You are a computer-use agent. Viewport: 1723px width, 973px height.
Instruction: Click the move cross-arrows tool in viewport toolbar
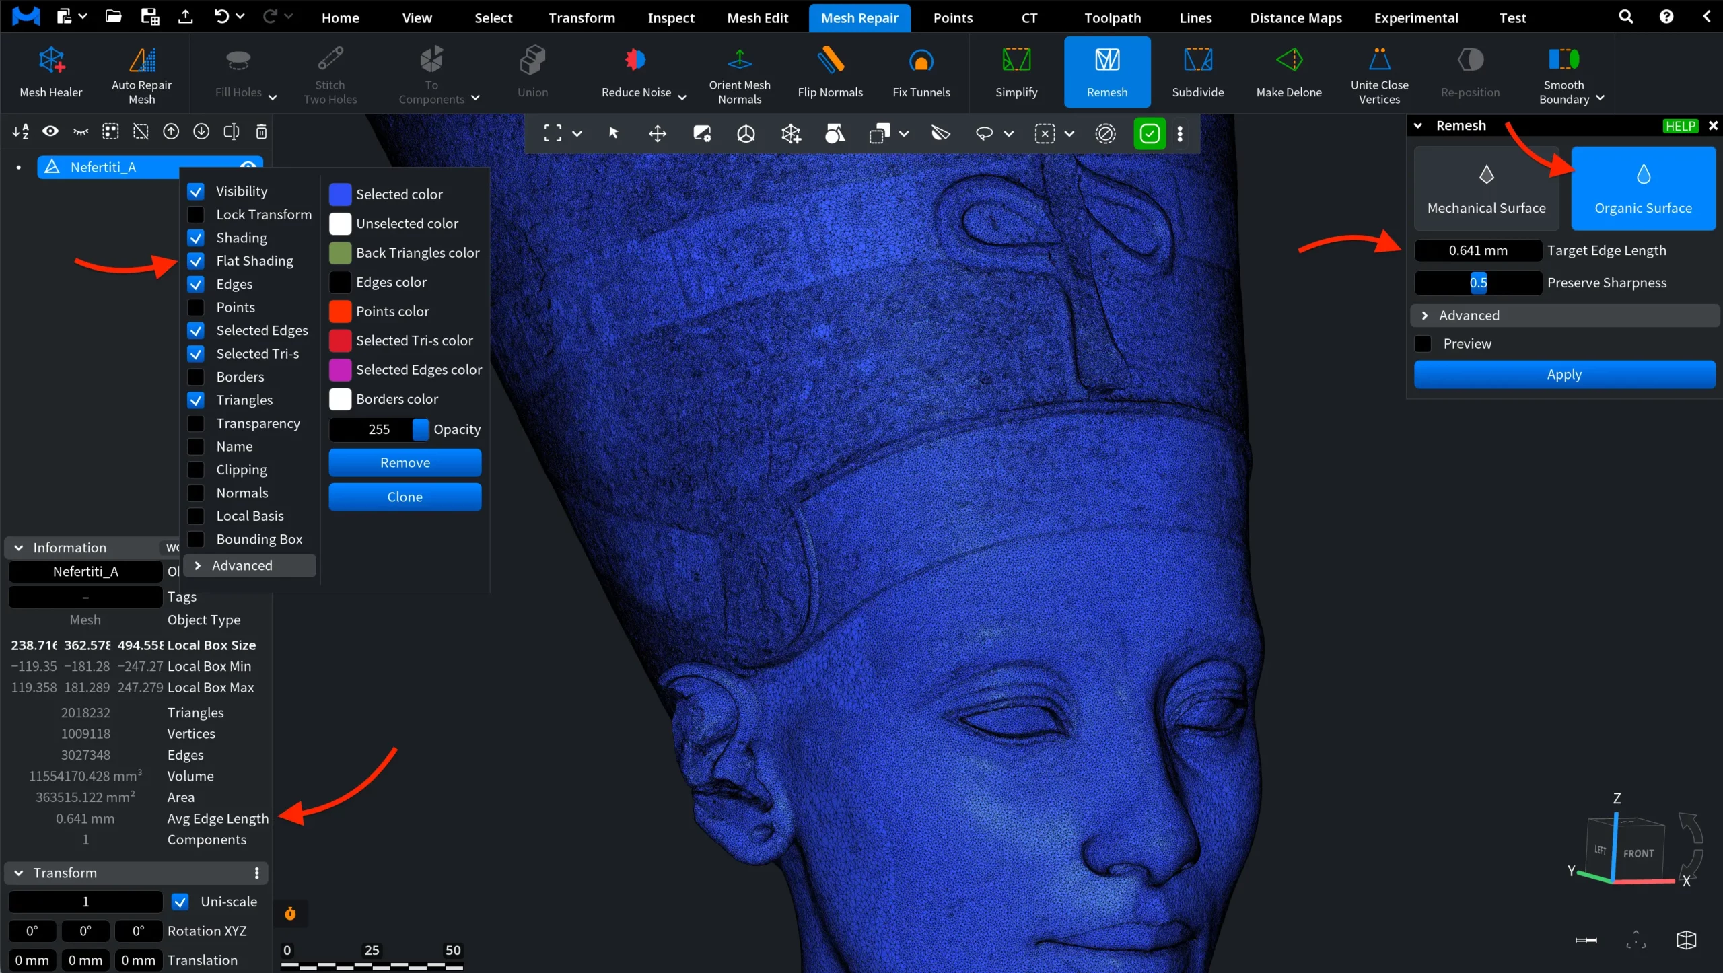(658, 133)
